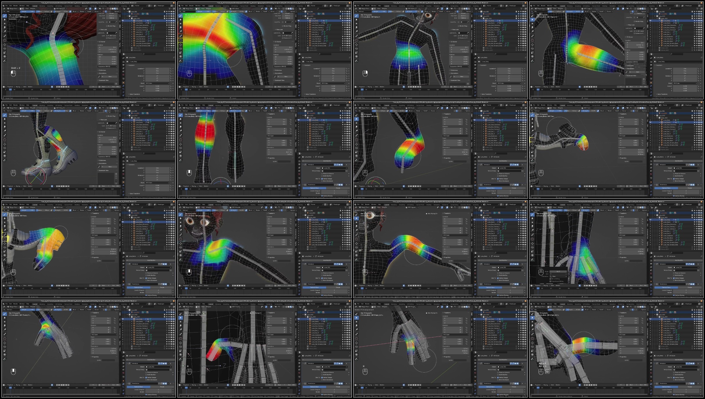This screenshot has height=399, width=705.
Task: Select Rotate tool in Shift+F neck frame
Action: coord(5,49)
